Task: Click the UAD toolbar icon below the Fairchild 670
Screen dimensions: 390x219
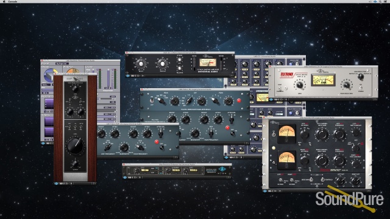Action: [265, 191]
